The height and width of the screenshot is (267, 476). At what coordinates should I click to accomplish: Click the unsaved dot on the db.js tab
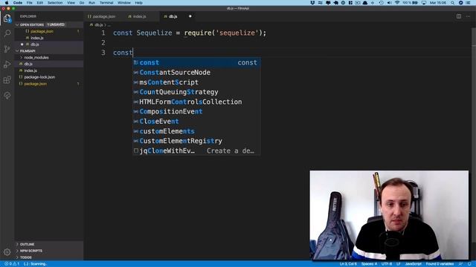pyautogui.click(x=190, y=16)
